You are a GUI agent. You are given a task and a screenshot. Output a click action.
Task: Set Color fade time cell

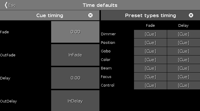click(x=150, y=60)
